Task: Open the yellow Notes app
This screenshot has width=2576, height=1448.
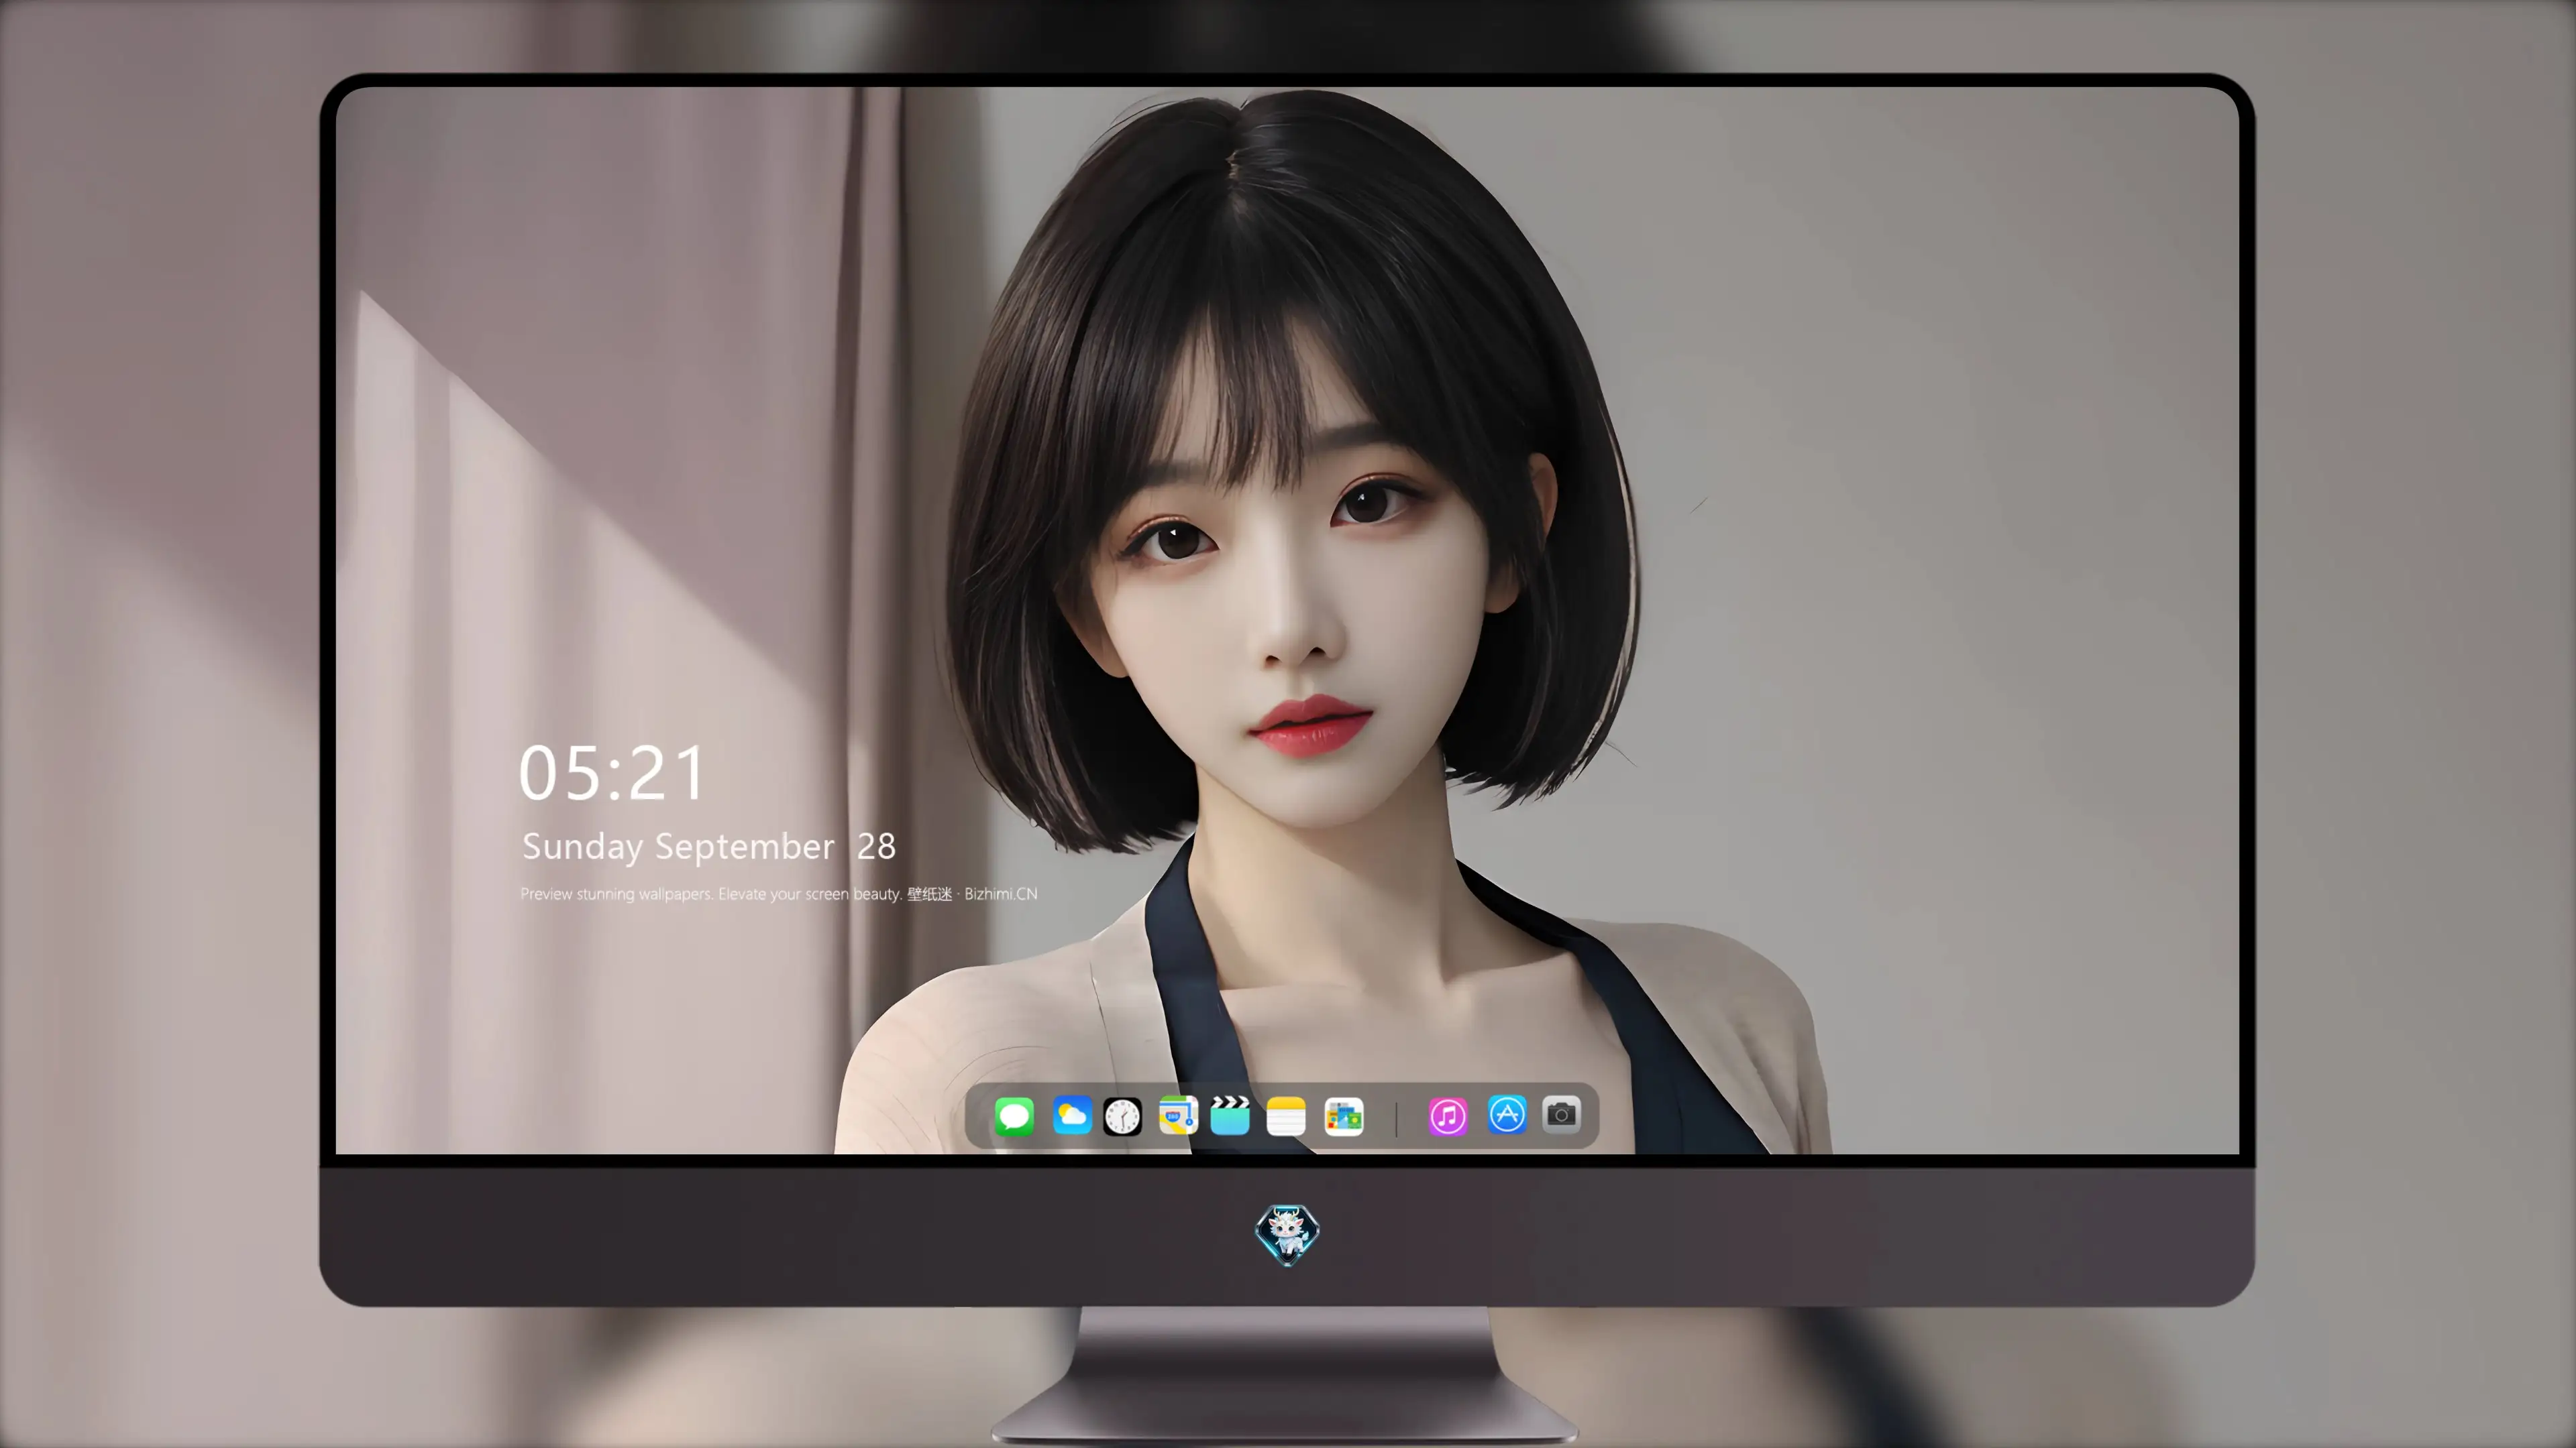Action: (1286, 1115)
